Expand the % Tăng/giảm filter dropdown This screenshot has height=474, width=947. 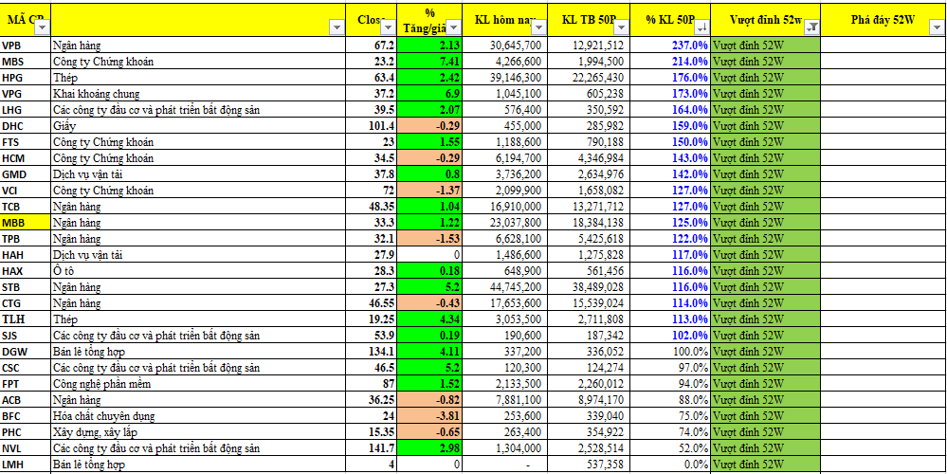coord(455,28)
